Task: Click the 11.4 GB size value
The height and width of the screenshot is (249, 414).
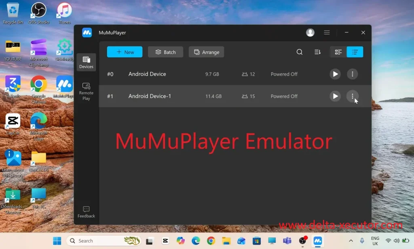Action: click(x=213, y=96)
